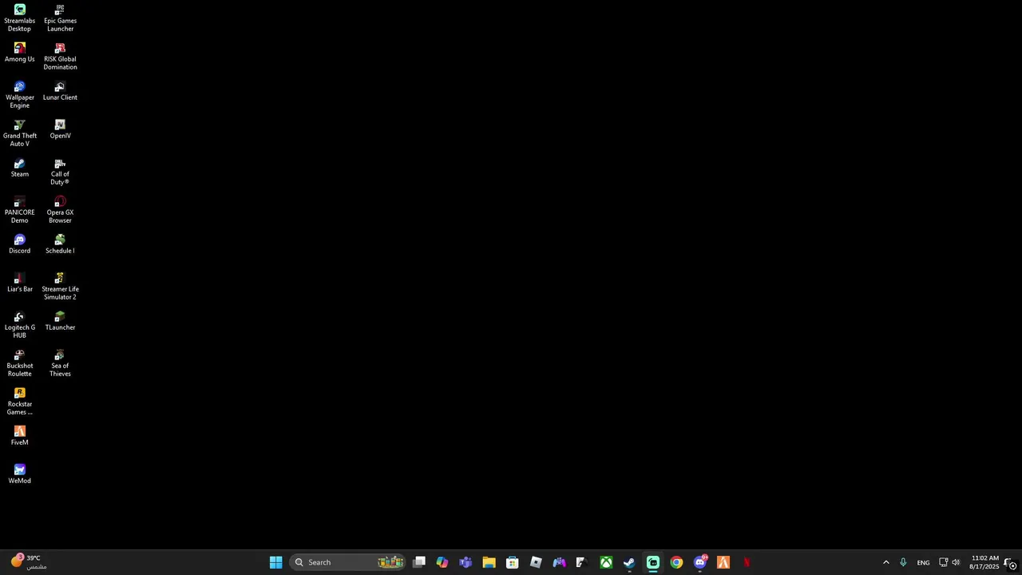
Task: Open Task View from the taskbar
Action: coord(419,562)
